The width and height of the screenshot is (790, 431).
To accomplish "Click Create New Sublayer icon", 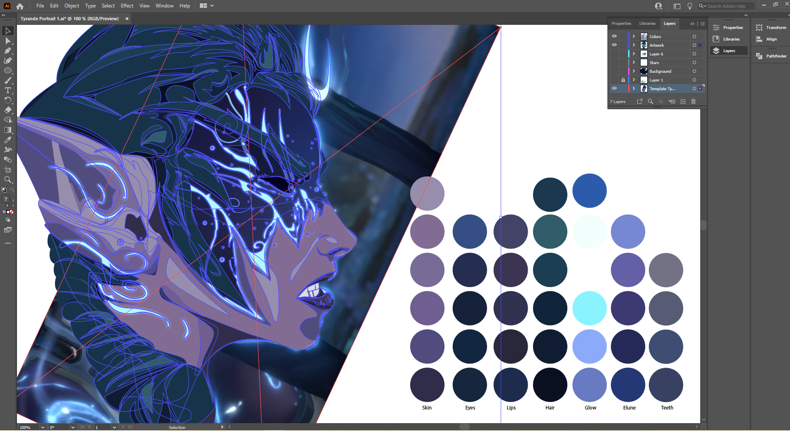I will coord(672,101).
